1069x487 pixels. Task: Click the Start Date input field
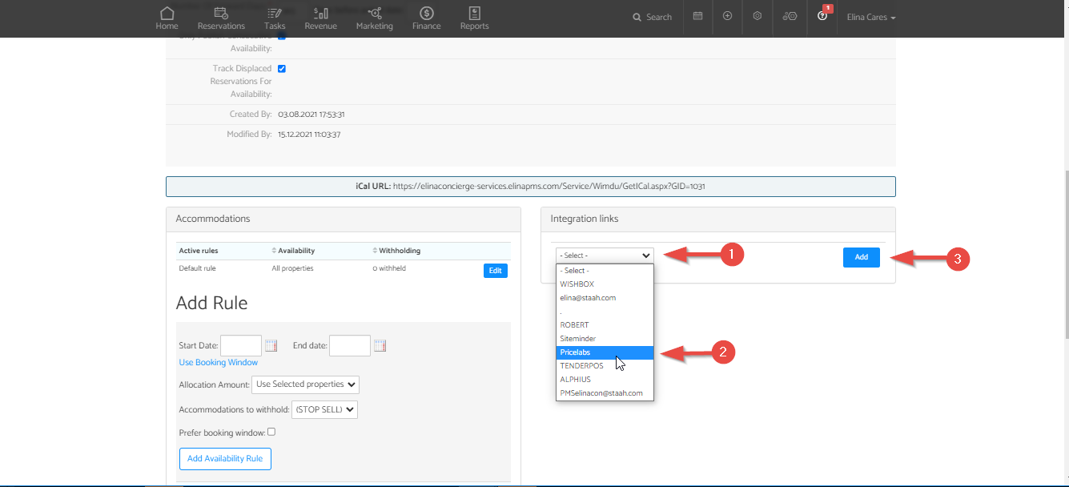click(240, 346)
